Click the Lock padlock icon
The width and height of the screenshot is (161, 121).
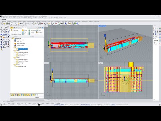pos(54,24)
